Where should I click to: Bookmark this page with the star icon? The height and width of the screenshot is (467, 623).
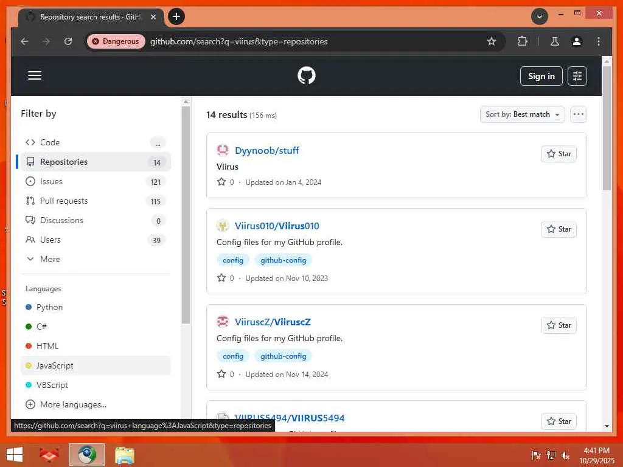492,41
